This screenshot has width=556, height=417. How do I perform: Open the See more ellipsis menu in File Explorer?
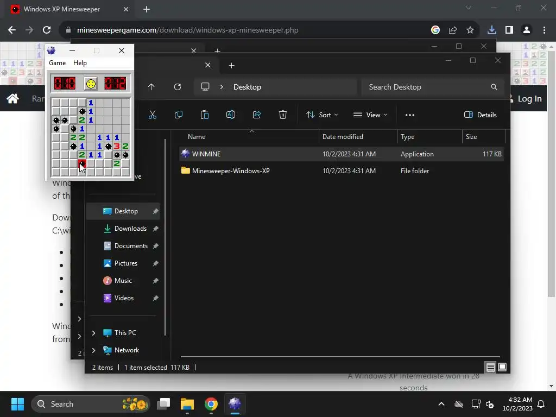[409, 115]
